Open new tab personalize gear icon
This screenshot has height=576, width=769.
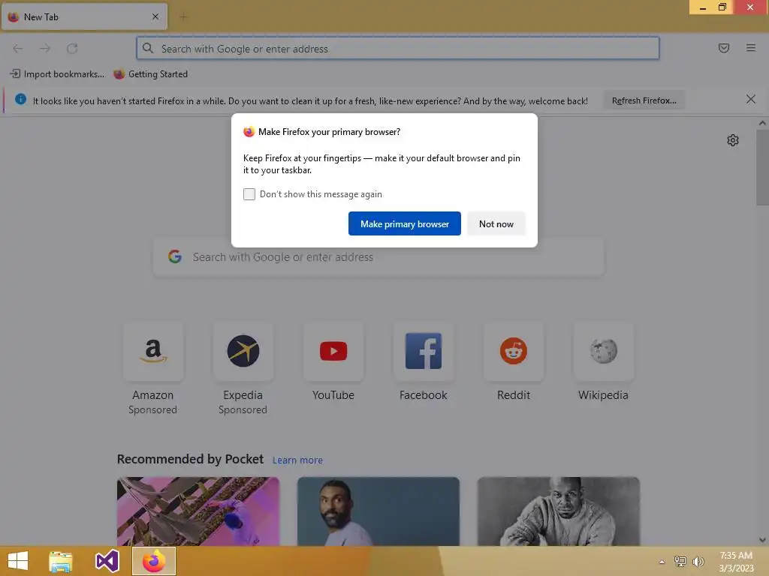(x=733, y=140)
